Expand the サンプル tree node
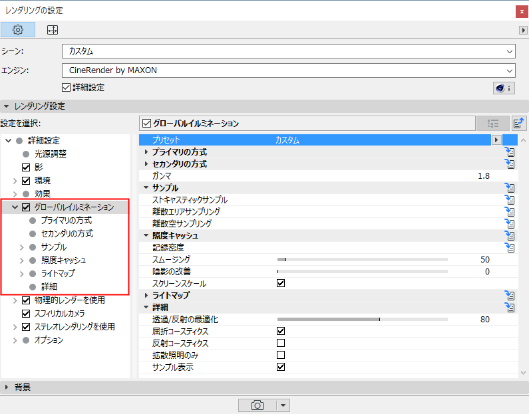529x414 pixels. pos(21,247)
